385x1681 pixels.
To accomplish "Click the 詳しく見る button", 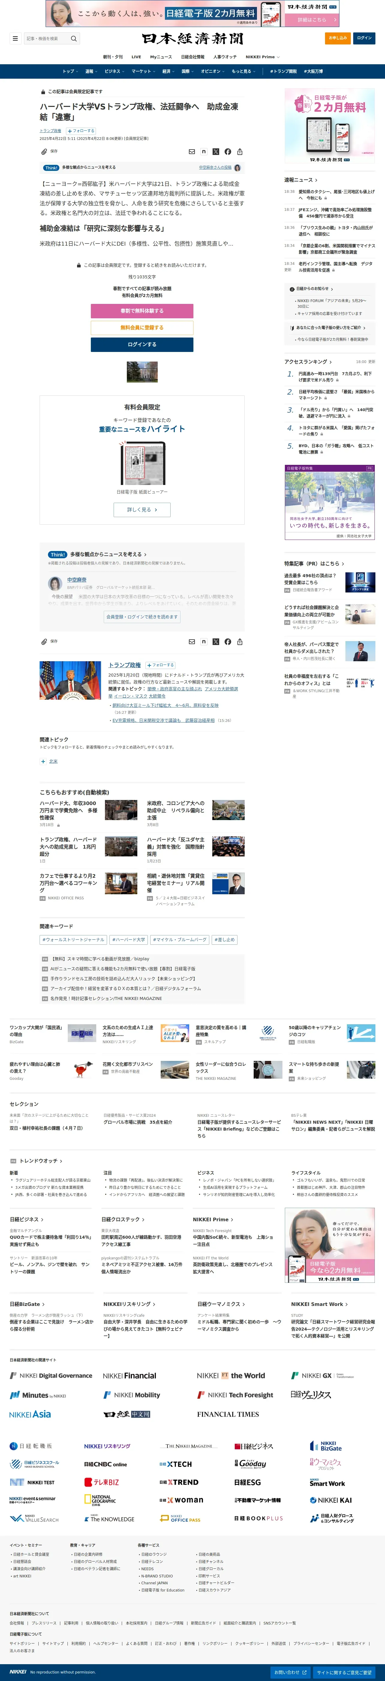I will pyautogui.click(x=142, y=510).
